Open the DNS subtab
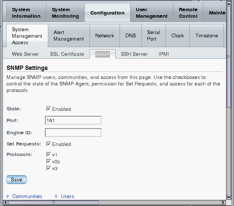 coord(130,35)
